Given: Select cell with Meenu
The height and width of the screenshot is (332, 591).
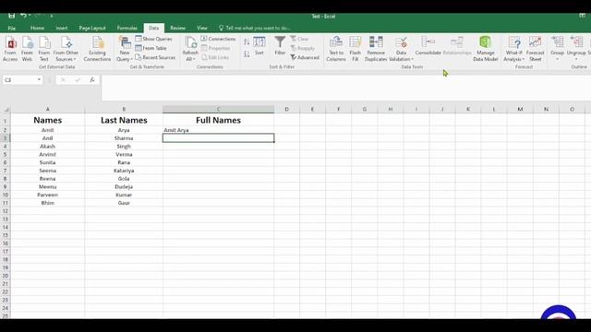Looking at the screenshot, I should click(47, 186).
